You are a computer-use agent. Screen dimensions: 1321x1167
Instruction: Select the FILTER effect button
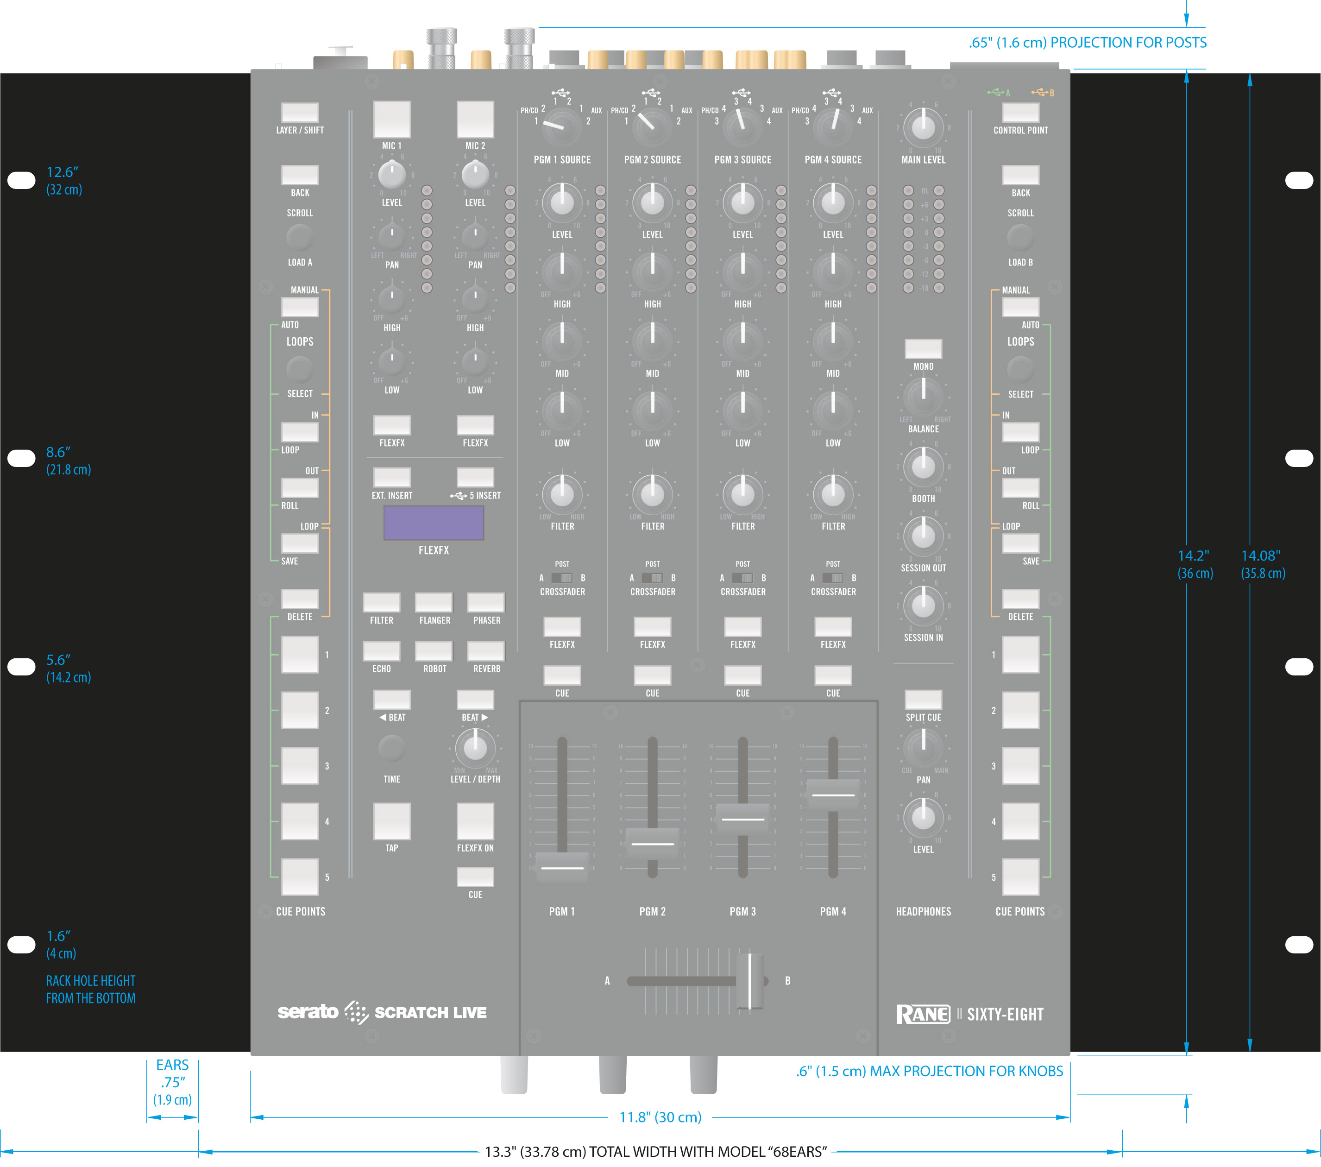click(381, 602)
